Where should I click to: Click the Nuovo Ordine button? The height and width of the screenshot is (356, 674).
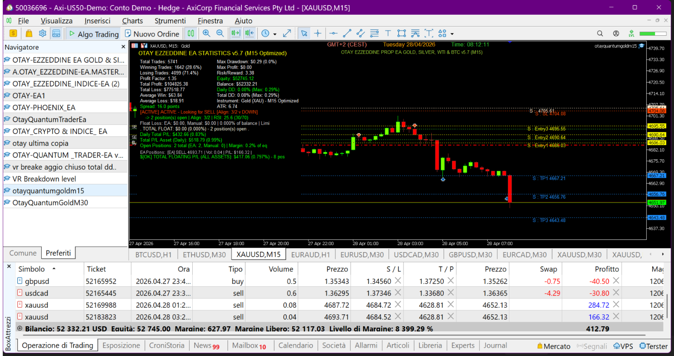point(152,34)
